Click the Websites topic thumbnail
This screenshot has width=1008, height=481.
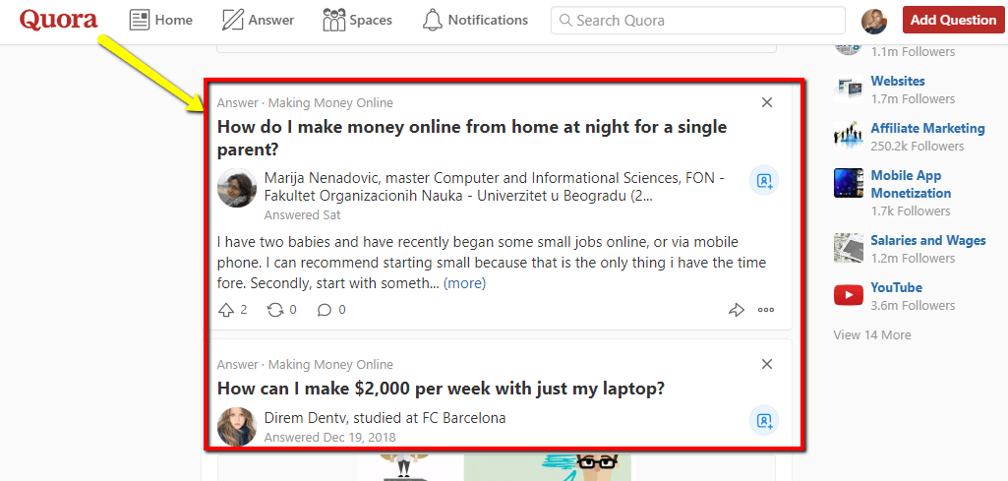[x=848, y=89]
